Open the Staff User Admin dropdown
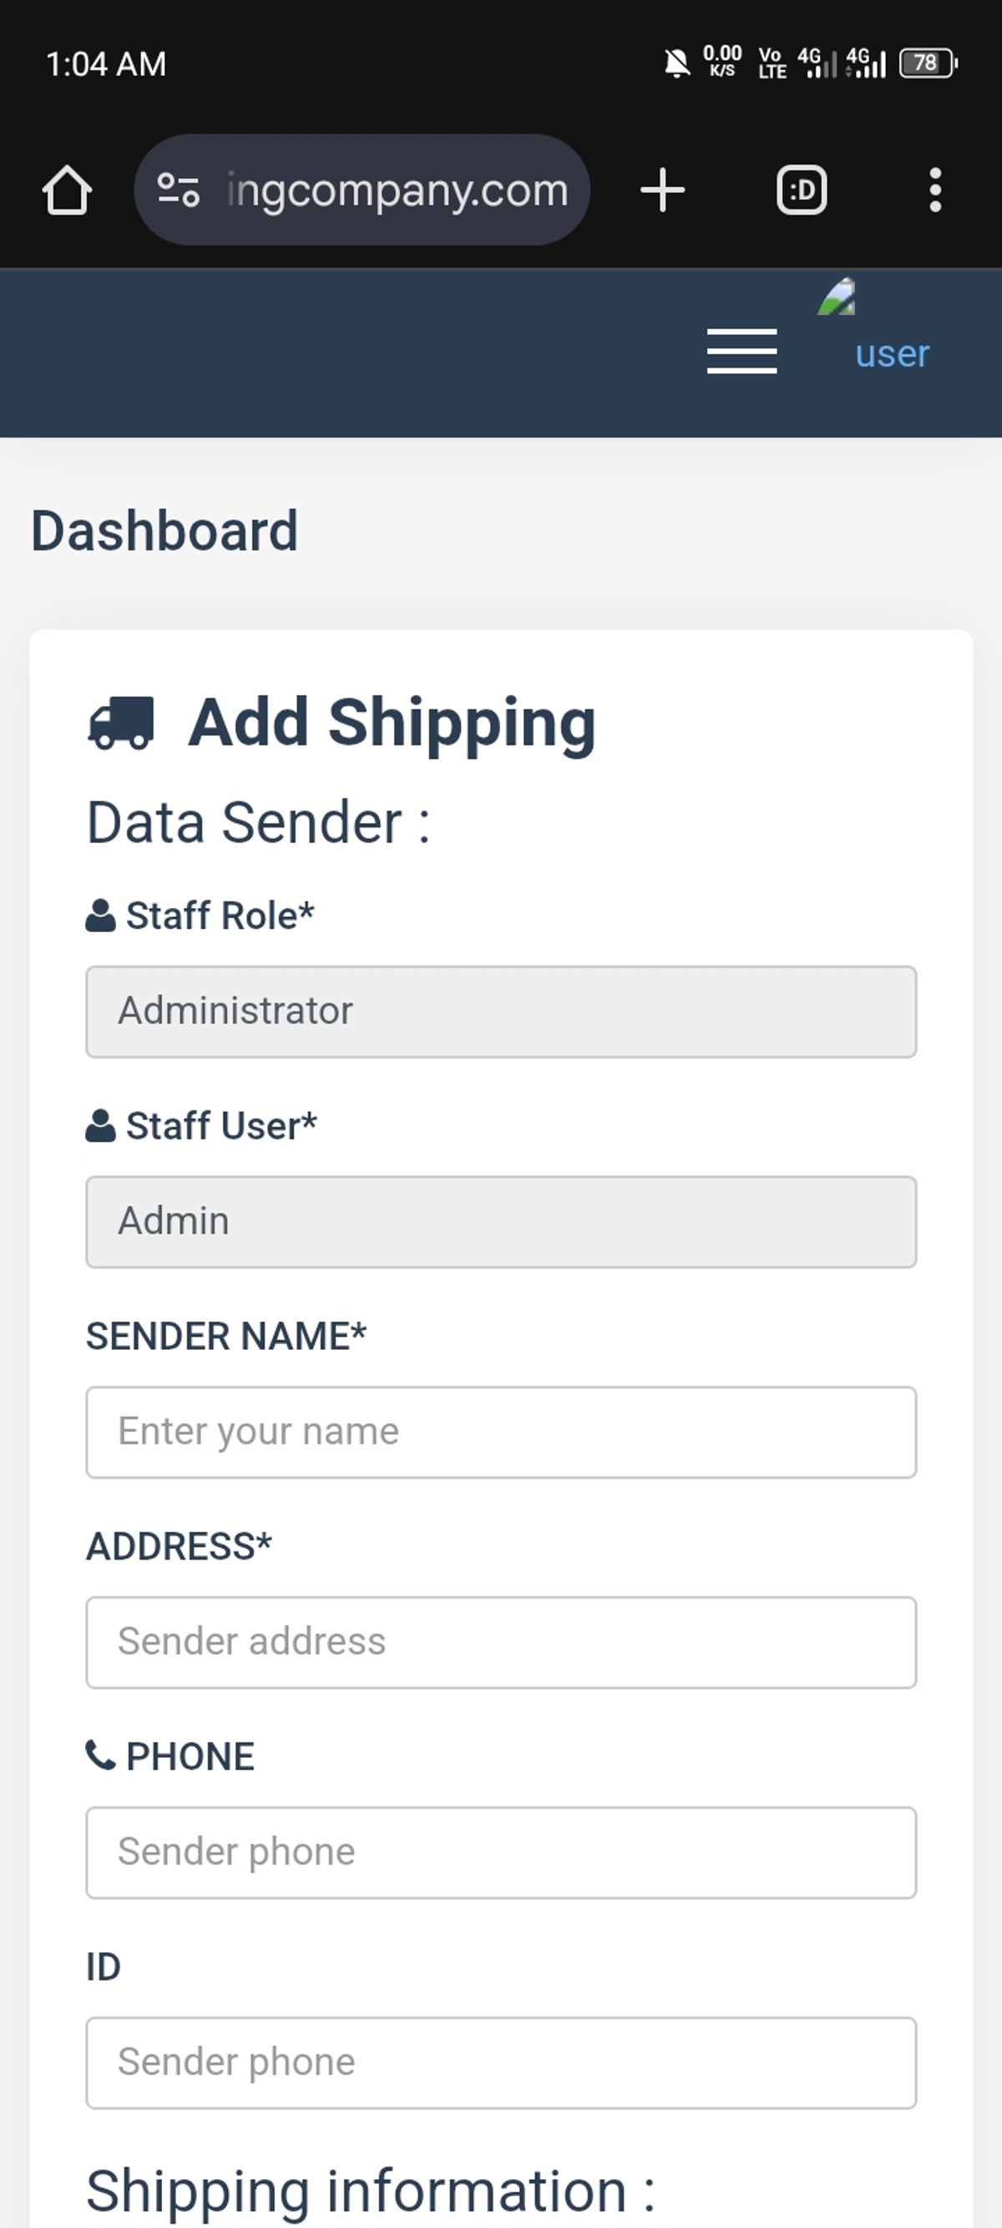The width and height of the screenshot is (1002, 2228). coord(500,1221)
